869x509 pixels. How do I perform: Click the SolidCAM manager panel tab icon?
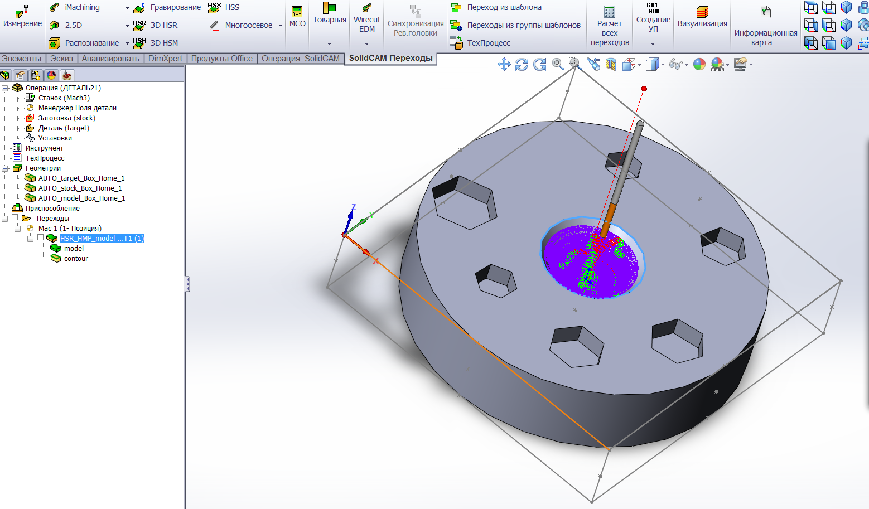(67, 75)
